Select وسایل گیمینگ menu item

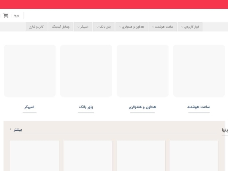point(61,27)
